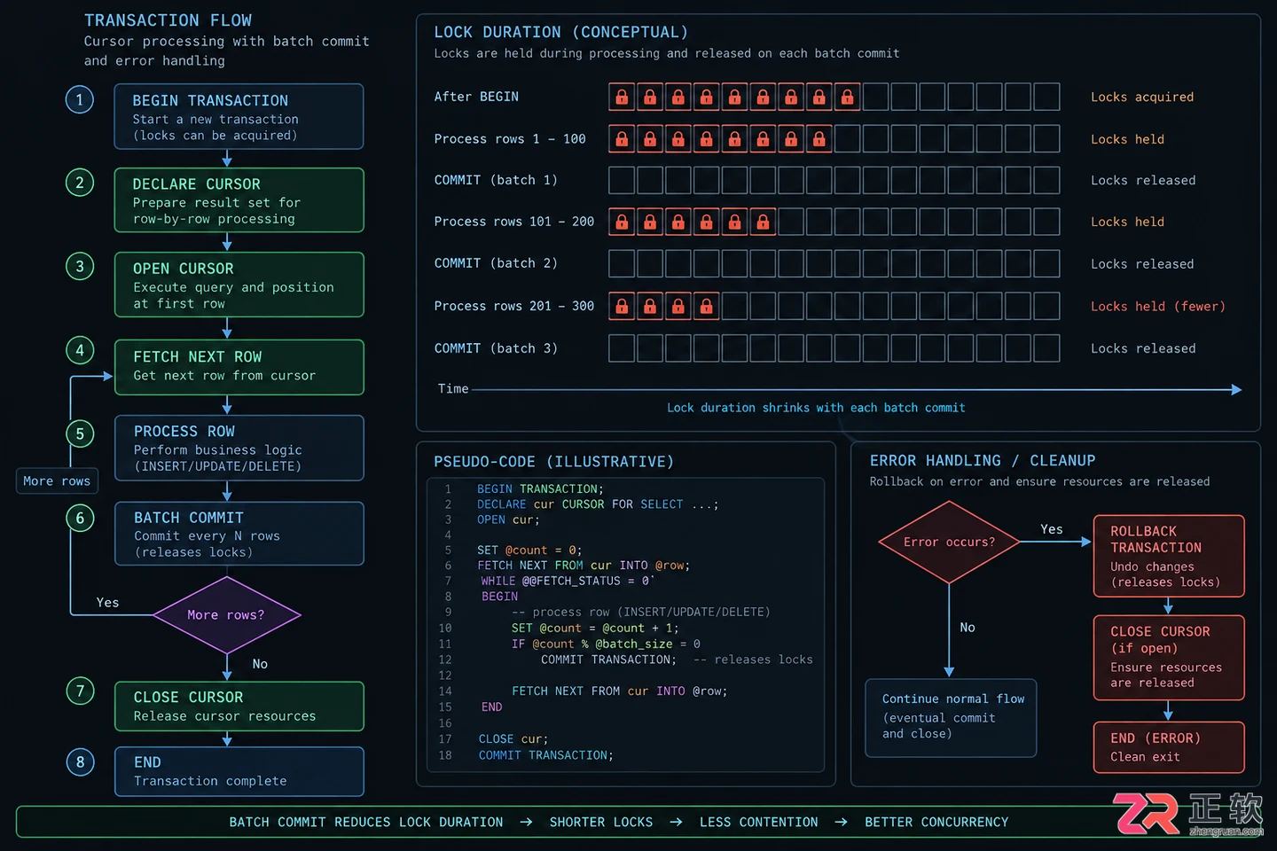Viewport: 1277px width, 851px height.
Task: Click the 'Continue normal flow' box
Action: (x=951, y=718)
